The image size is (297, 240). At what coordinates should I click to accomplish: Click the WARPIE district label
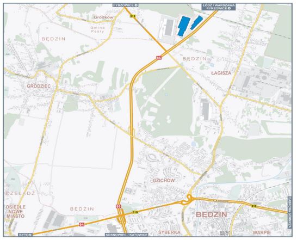click(262, 232)
